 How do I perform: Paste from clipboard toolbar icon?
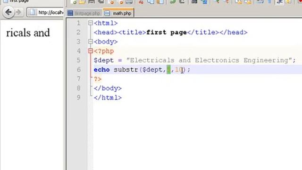point(160,1)
